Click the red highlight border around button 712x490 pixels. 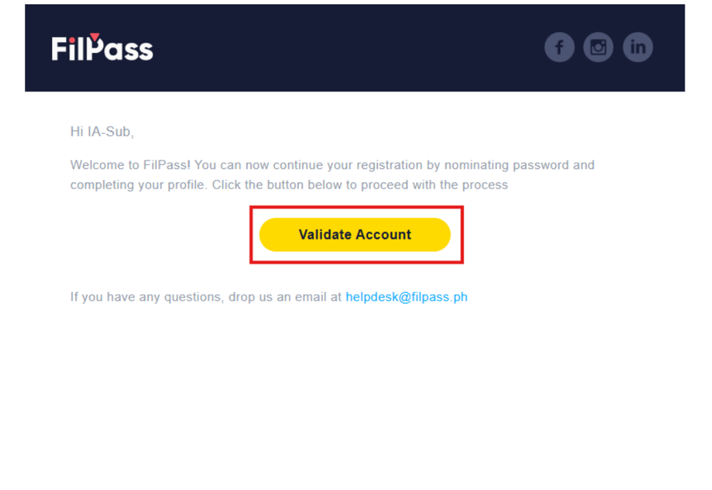356,208
